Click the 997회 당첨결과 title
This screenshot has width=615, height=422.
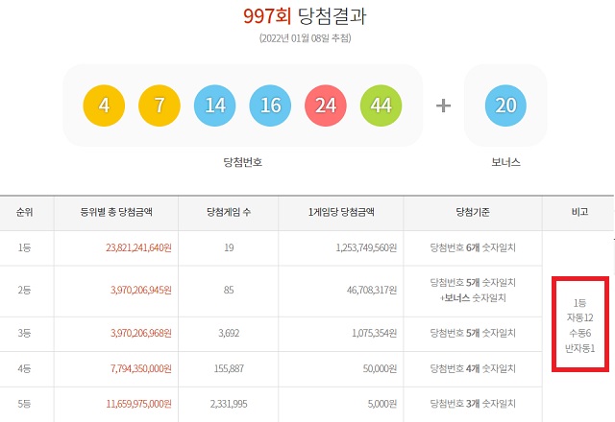click(x=305, y=16)
